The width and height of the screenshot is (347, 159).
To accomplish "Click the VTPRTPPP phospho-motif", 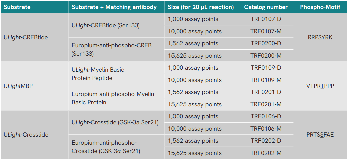I will (320, 86).
